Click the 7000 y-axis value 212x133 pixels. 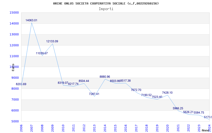click(15, 99)
